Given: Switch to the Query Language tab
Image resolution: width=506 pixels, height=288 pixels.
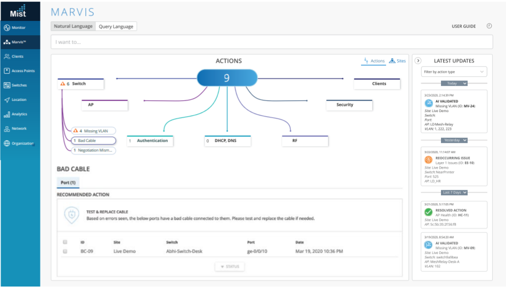Looking at the screenshot, I should (116, 27).
